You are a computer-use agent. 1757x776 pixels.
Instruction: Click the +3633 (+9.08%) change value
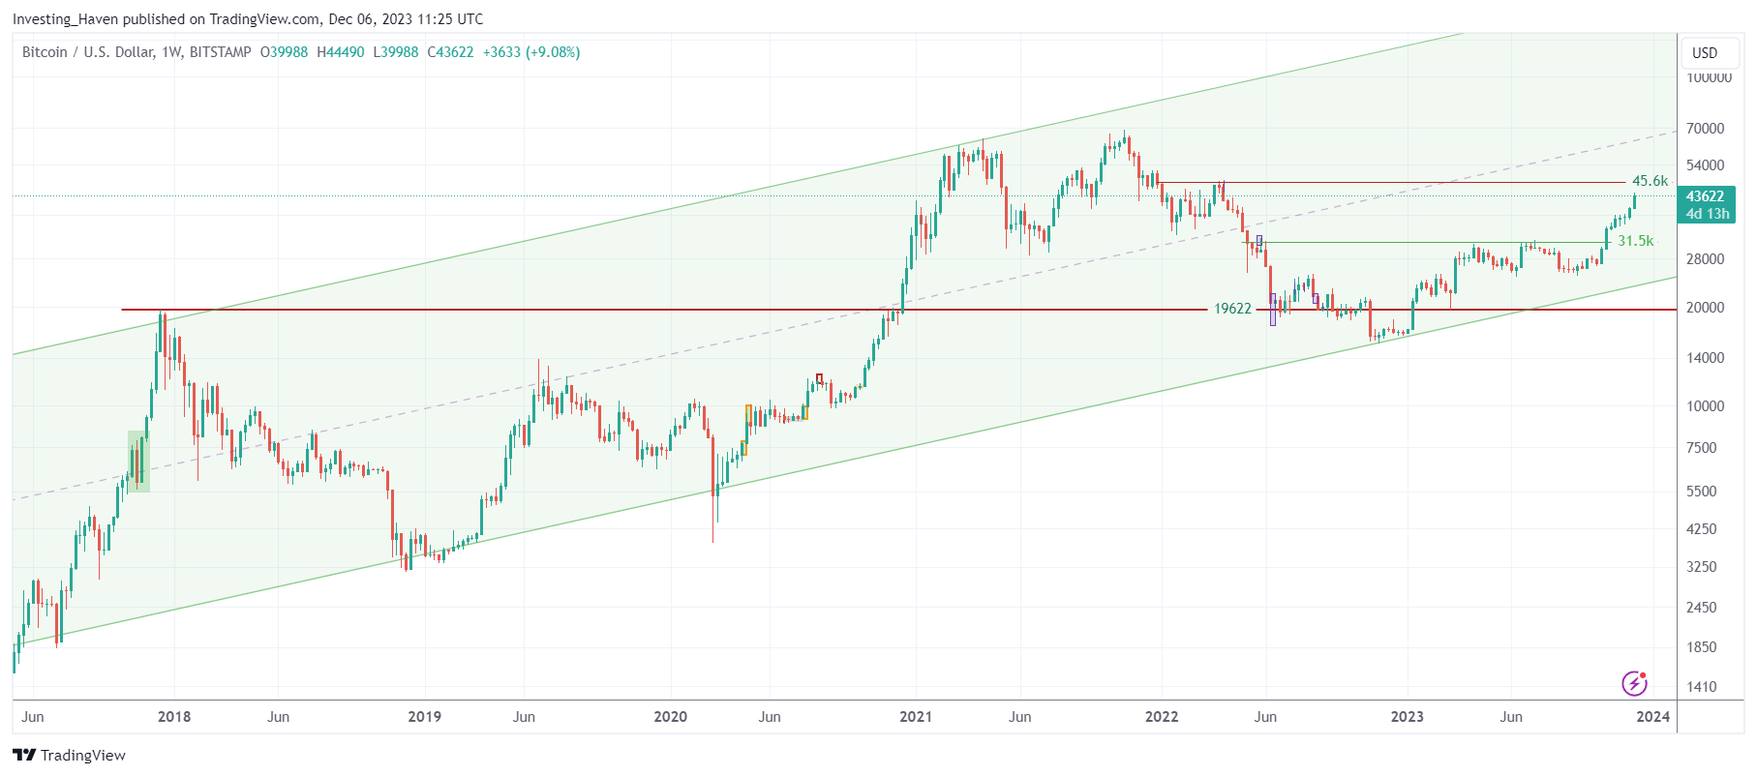click(x=531, y=52)
